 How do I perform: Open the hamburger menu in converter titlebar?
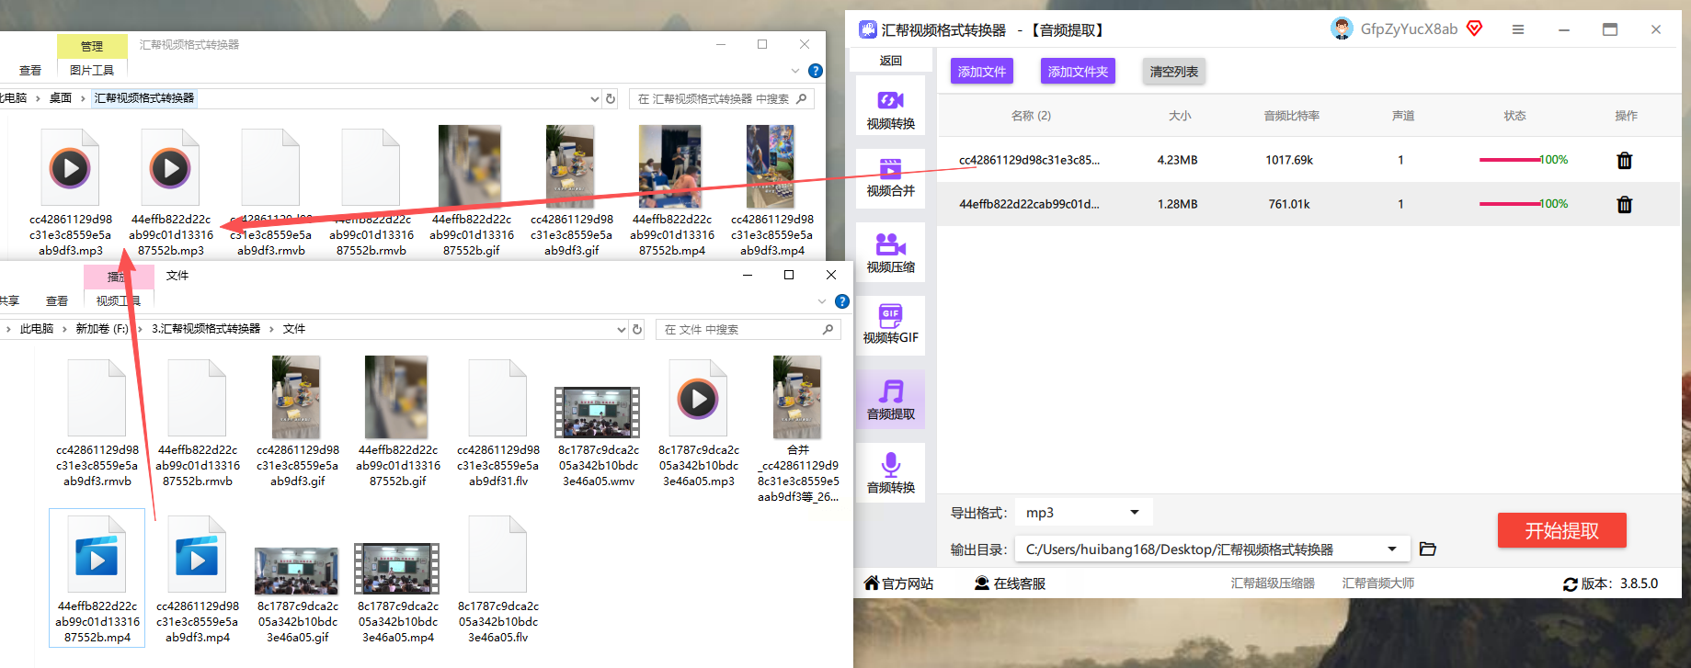(1517, 30)
